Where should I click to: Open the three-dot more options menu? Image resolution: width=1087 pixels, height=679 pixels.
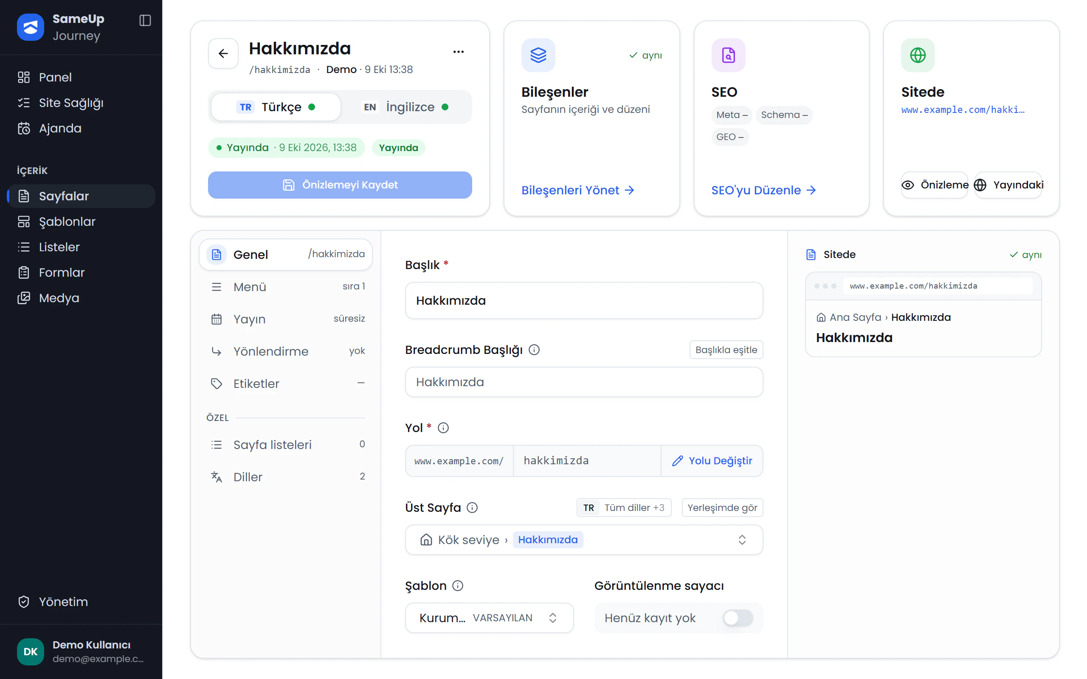(458, 52)
